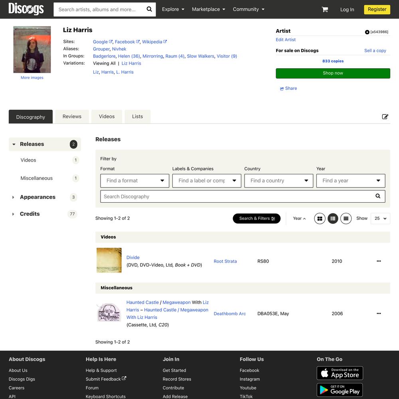Switch to compact text-only view

tap(346, 218)
